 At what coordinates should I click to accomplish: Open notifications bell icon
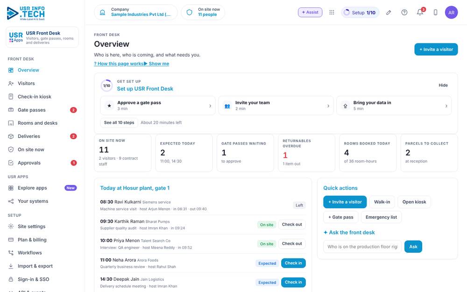click(420, 13)
